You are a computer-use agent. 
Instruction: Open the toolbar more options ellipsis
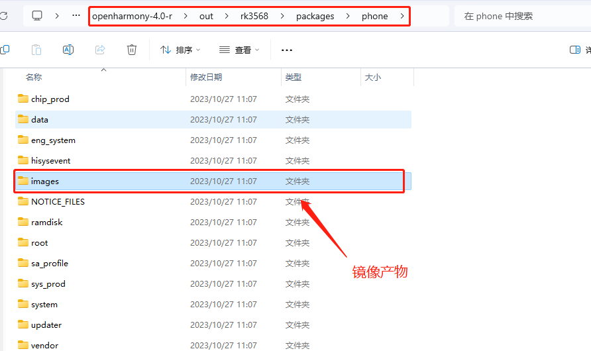pyautogui.click(x=287, y=50)
